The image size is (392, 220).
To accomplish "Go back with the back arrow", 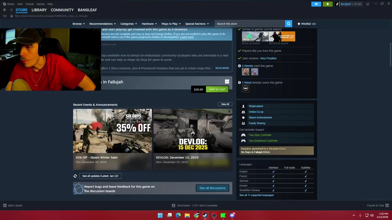I will [5, 10].
